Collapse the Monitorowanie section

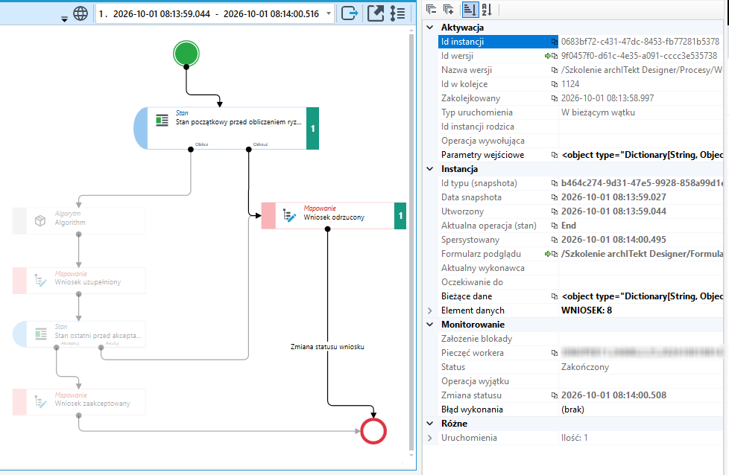(430, 325)
